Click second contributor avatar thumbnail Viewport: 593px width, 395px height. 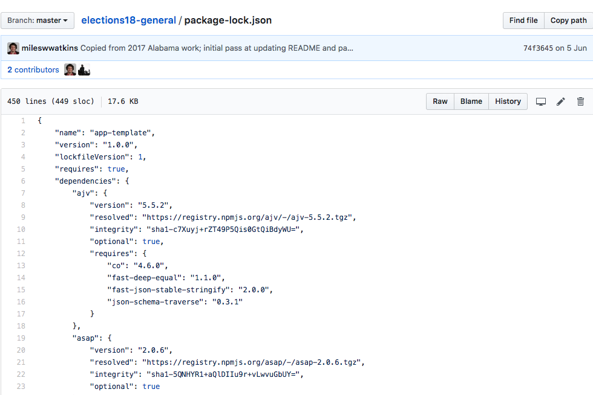click(x=84, y=69)
